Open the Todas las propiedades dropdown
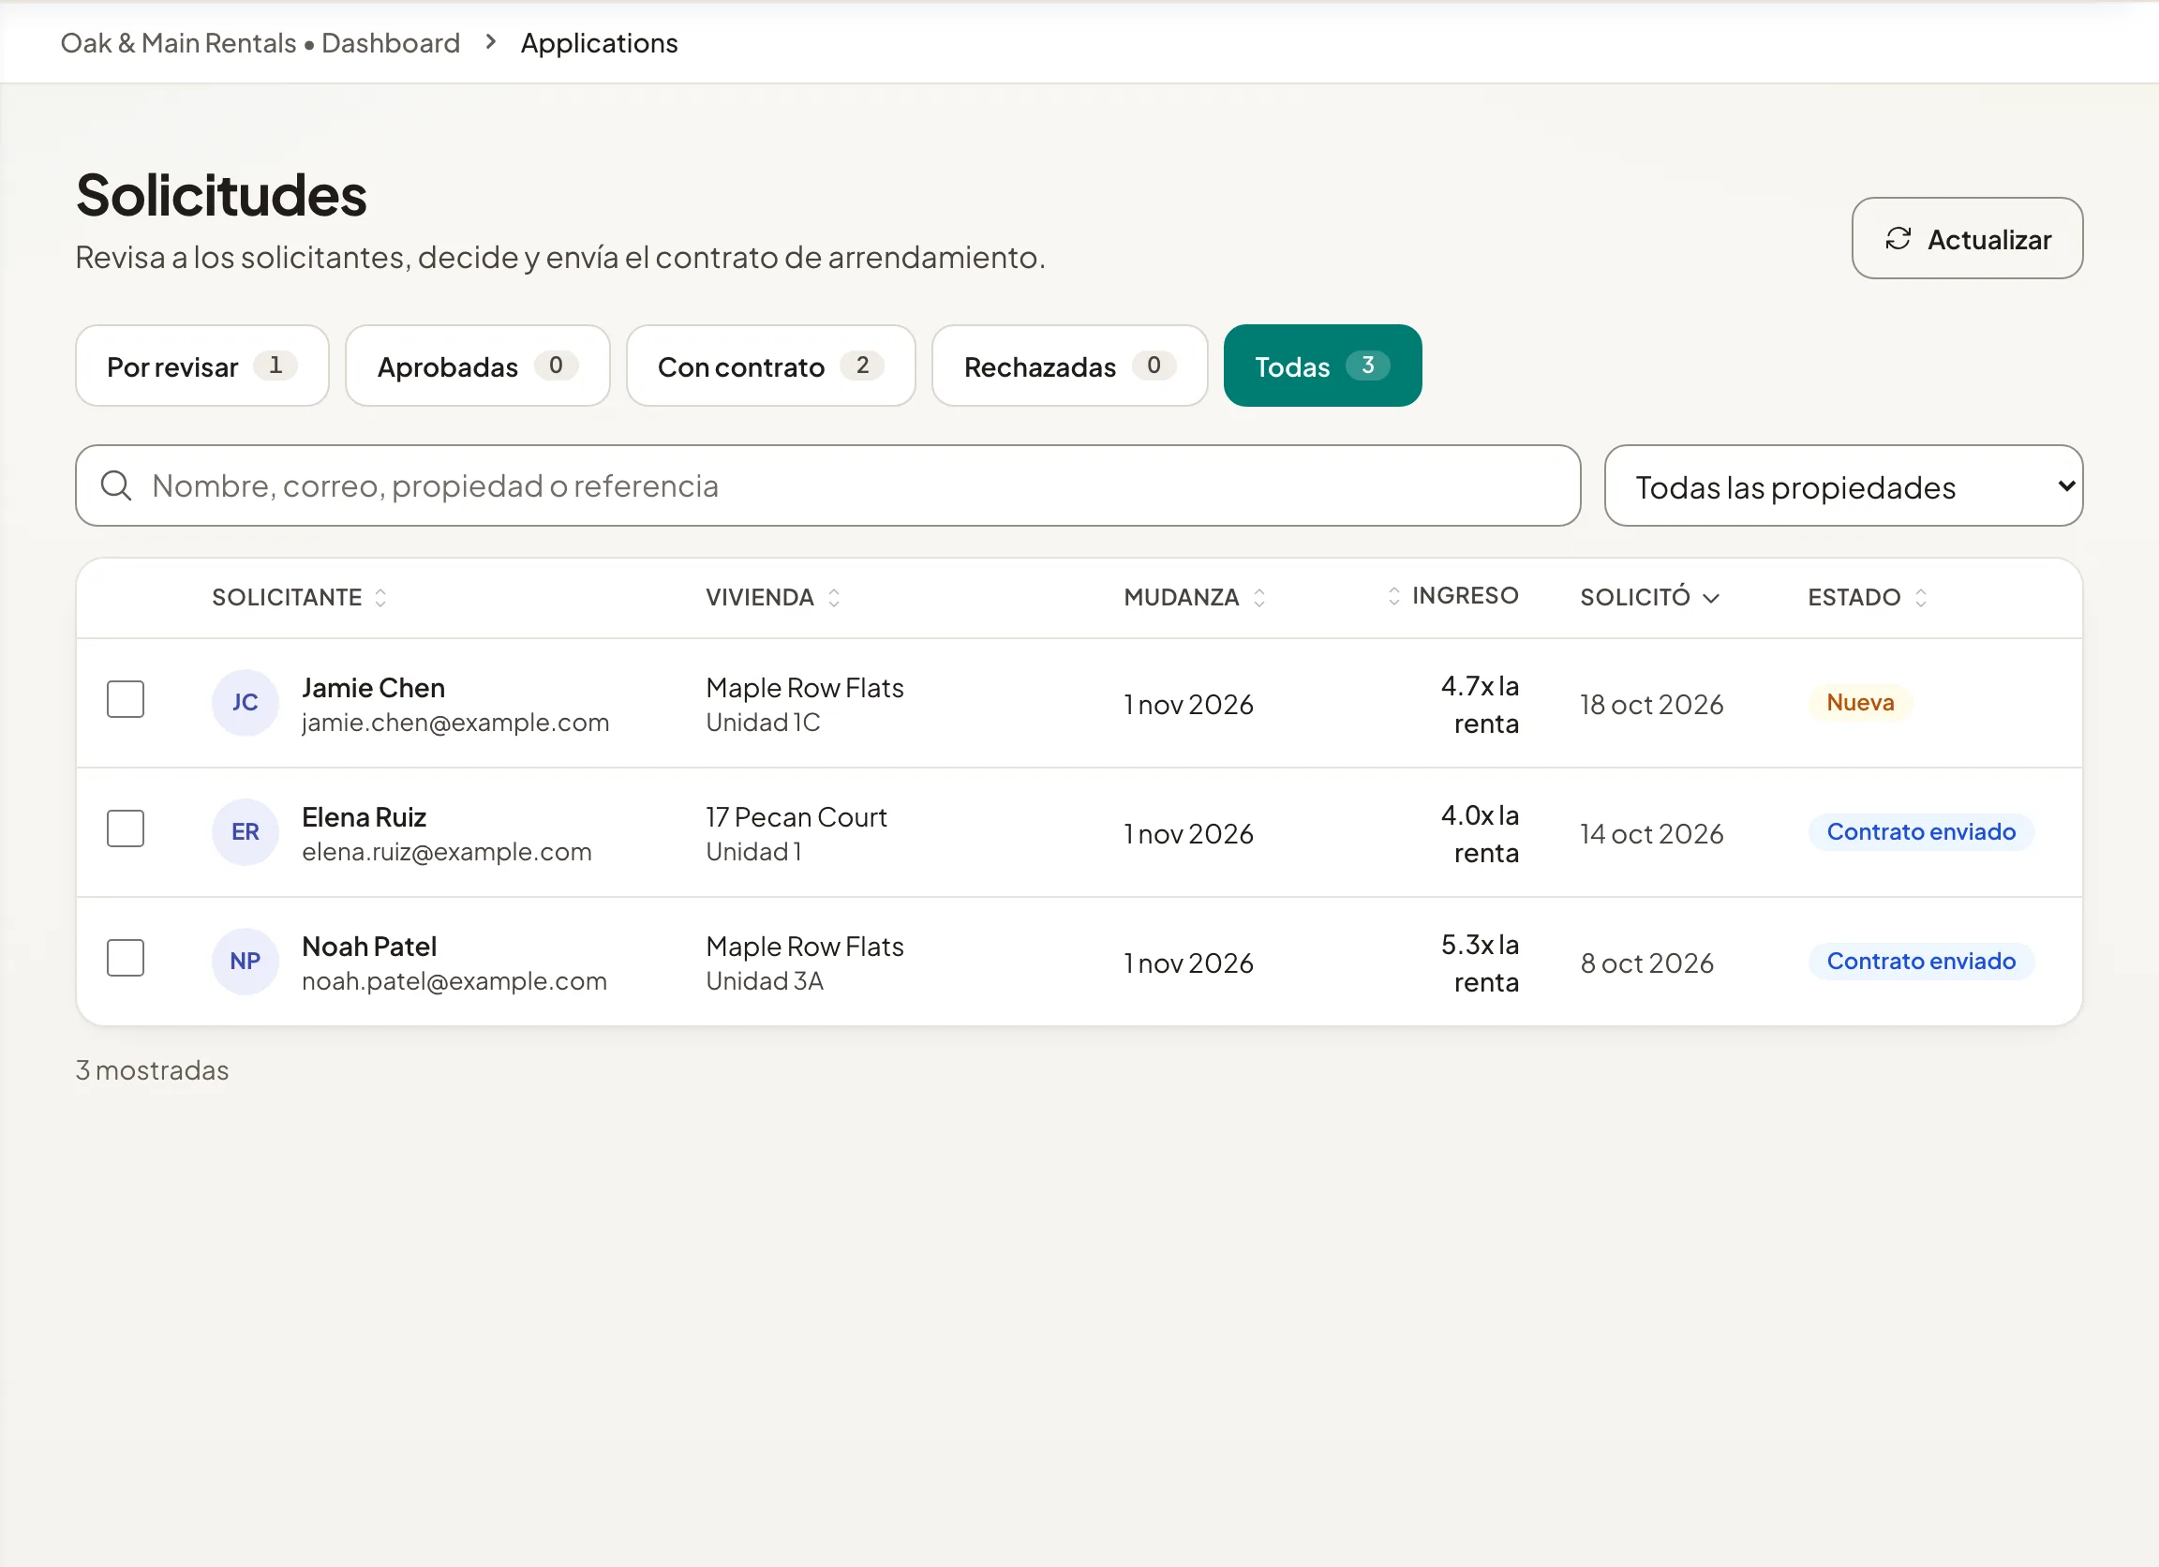This screenshot has height=1567, width=2159. click(1843, 485)
